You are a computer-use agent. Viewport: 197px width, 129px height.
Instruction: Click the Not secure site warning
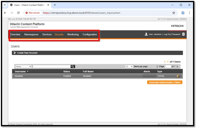32,13
